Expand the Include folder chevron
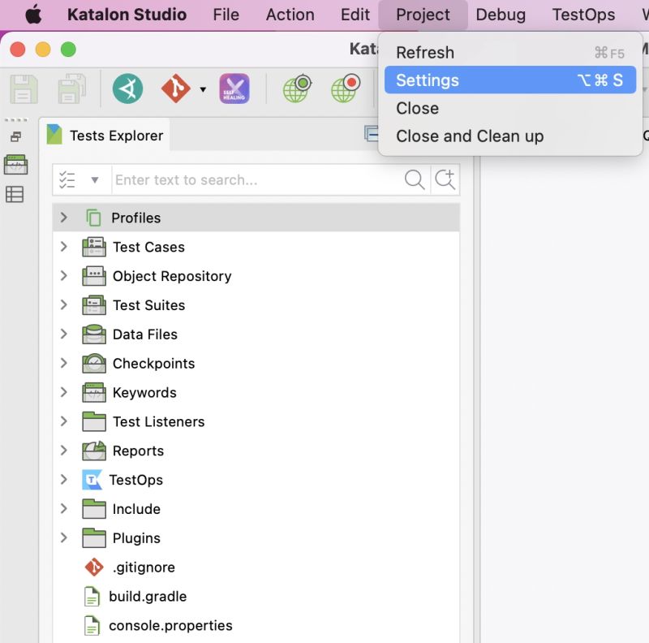The image size is (649, 643). [63, 508]
